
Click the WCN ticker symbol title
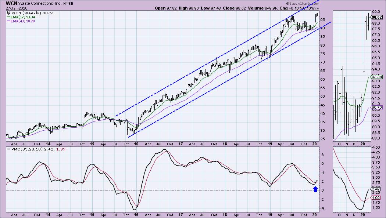pyautogui.click(x=11, y=3)
